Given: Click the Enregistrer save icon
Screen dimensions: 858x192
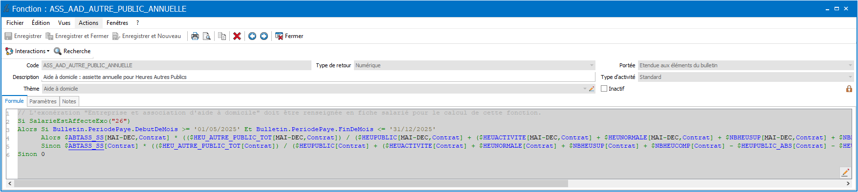Looking at the screenshot, I should [8, 36].
